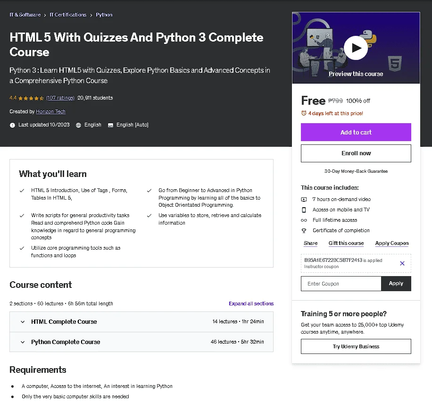Add the course to cart

356,132
